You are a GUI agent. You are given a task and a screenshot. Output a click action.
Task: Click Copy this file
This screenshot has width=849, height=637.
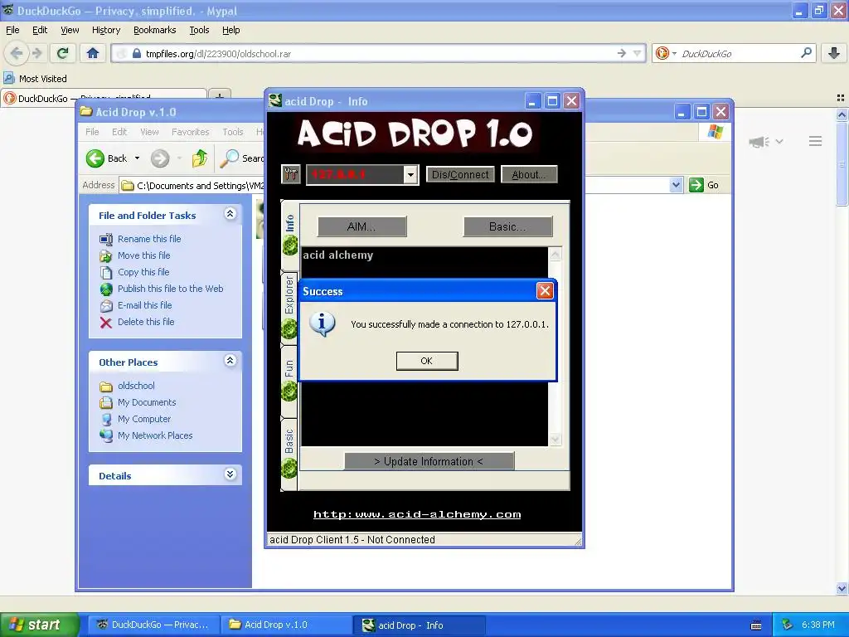tap(143, 272)
